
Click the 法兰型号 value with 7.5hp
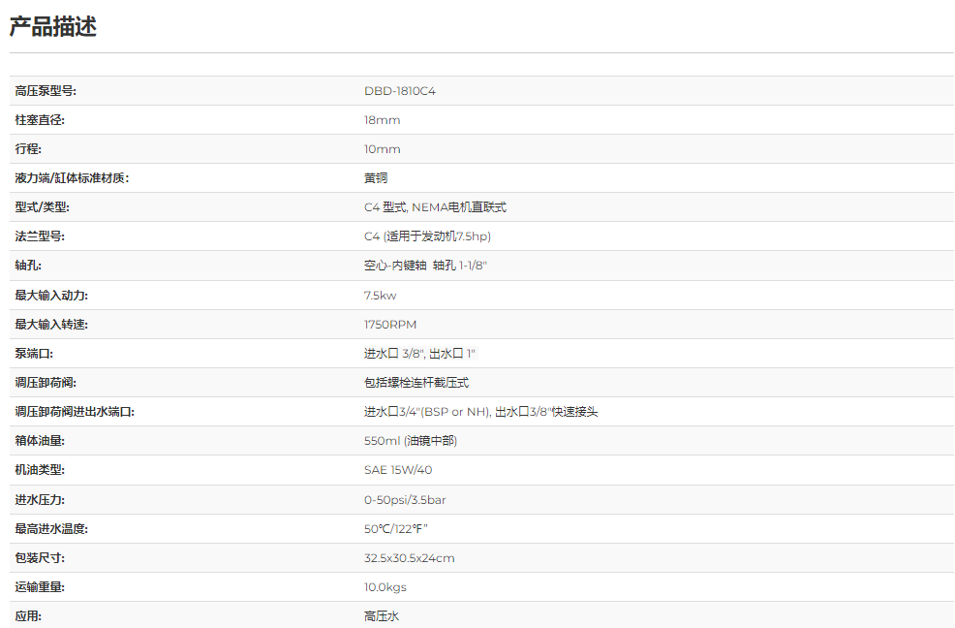434,236
